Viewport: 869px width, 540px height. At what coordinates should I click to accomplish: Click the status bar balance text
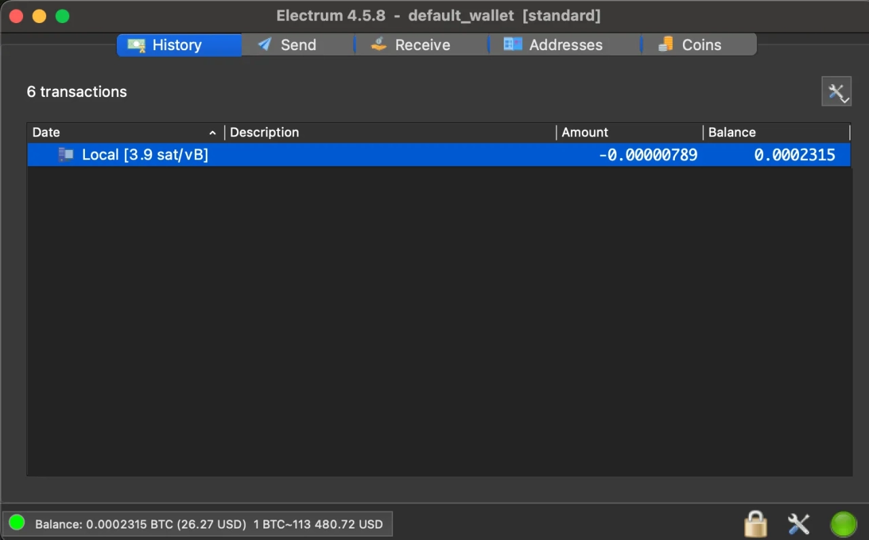(x=208, y=524)
